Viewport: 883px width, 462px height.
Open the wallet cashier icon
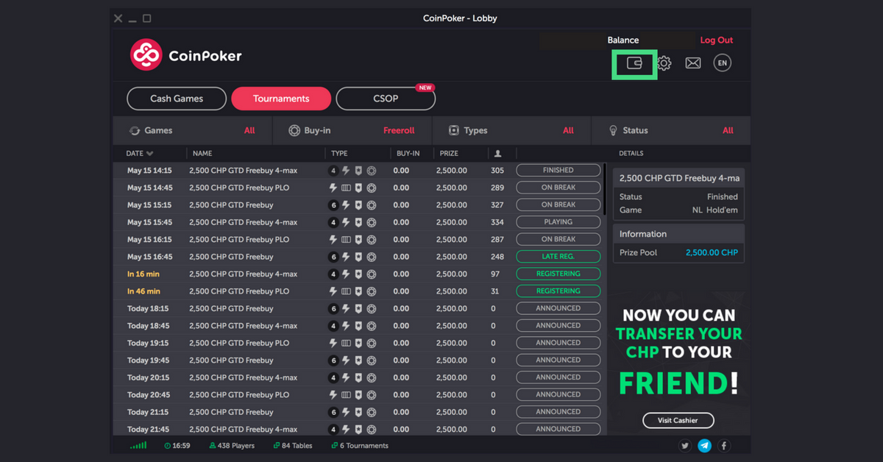point(634,63)
